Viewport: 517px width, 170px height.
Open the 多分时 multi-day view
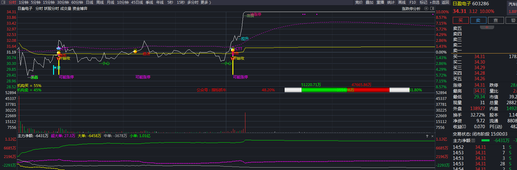(193, 2)
